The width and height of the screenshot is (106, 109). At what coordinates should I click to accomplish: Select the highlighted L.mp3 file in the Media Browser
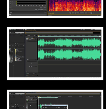click(x=19, y=57)
